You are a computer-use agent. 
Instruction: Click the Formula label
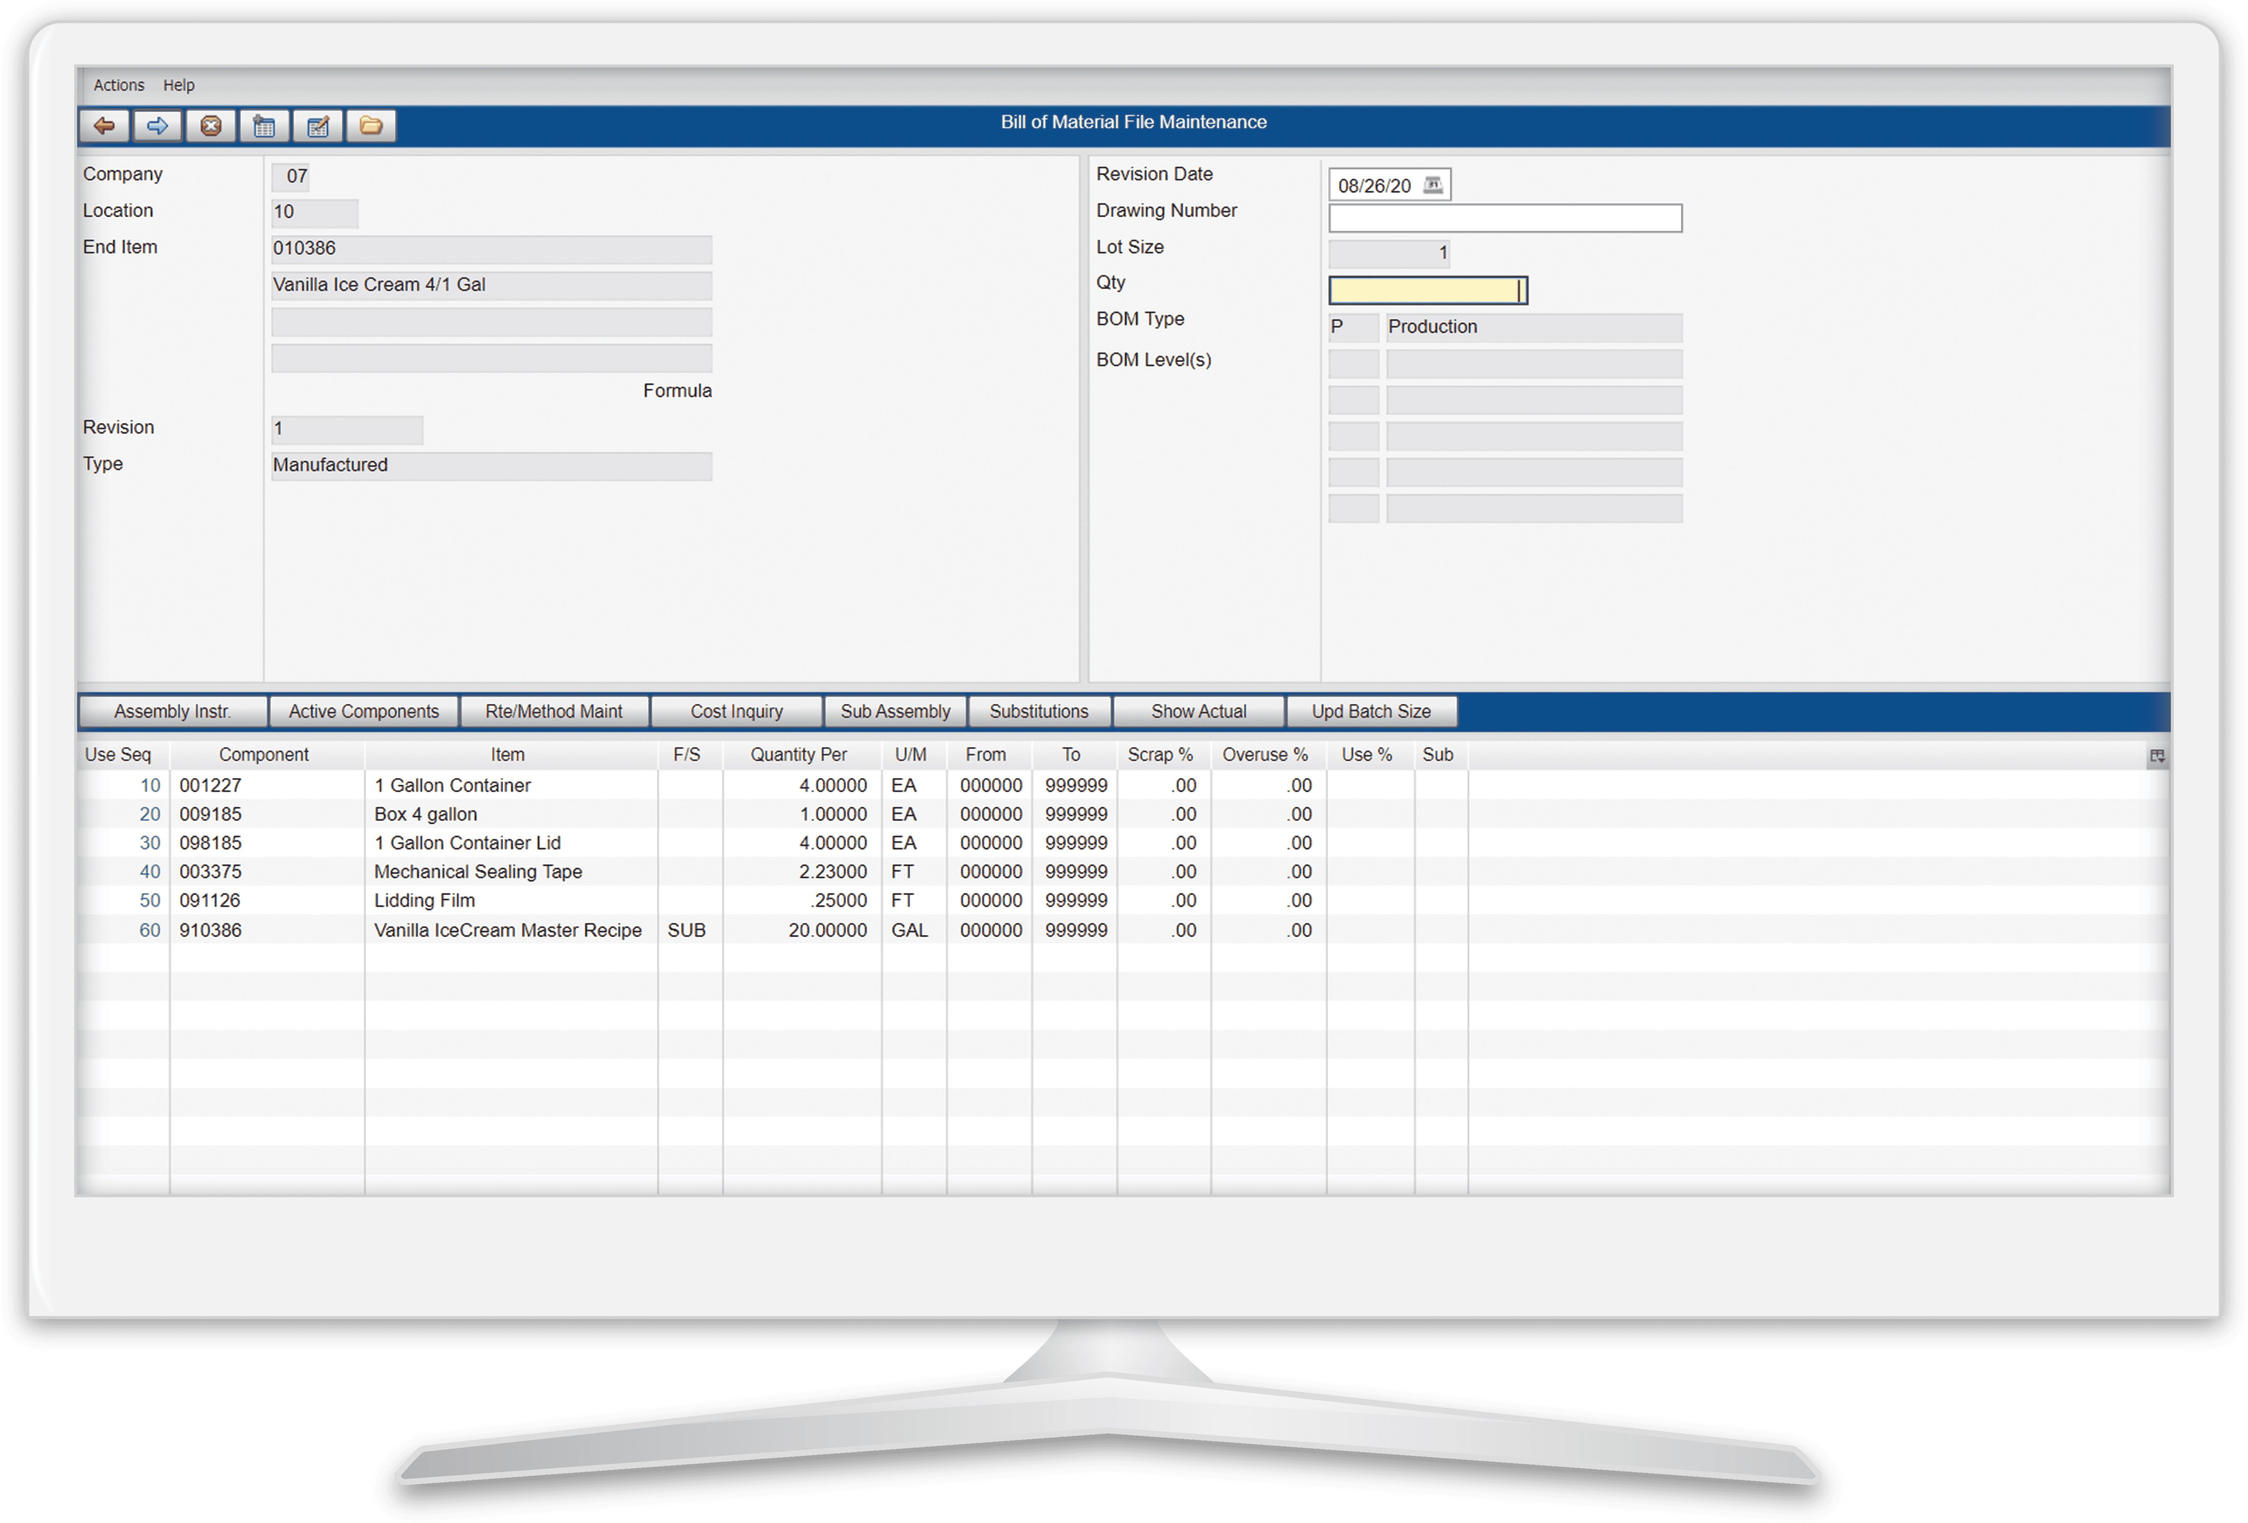[x=677, y=392]
